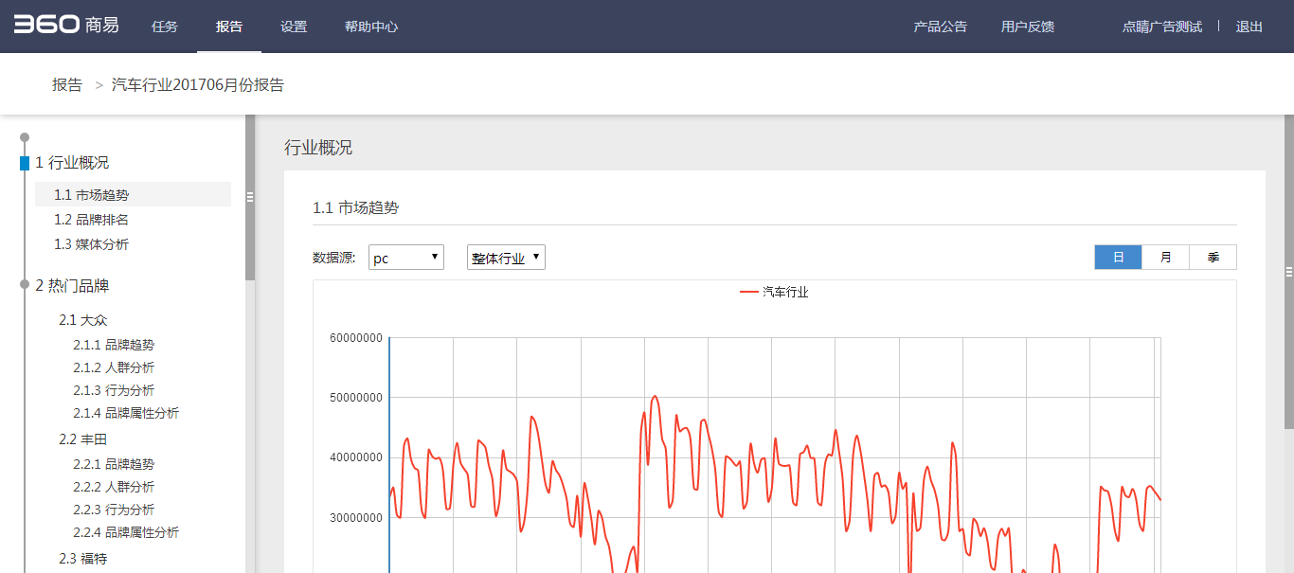Expand the 2.1 大众 section
The height and width of the screenshot is (573, 1294).
point(83,320)
